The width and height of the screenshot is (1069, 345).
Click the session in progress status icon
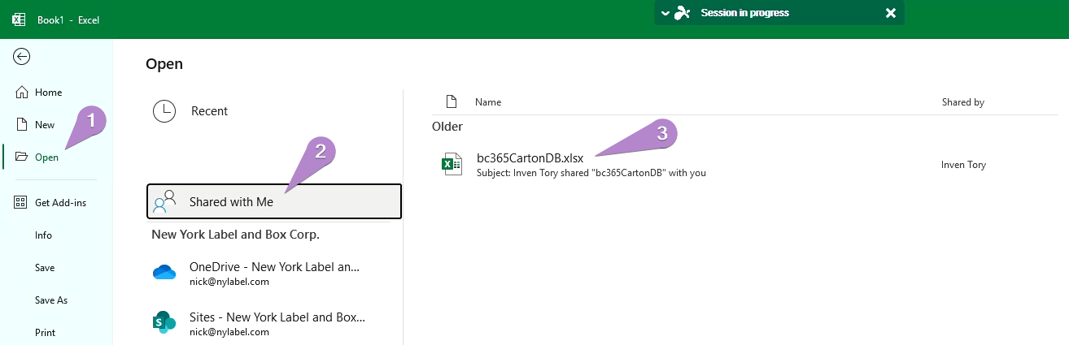(683, 13)
